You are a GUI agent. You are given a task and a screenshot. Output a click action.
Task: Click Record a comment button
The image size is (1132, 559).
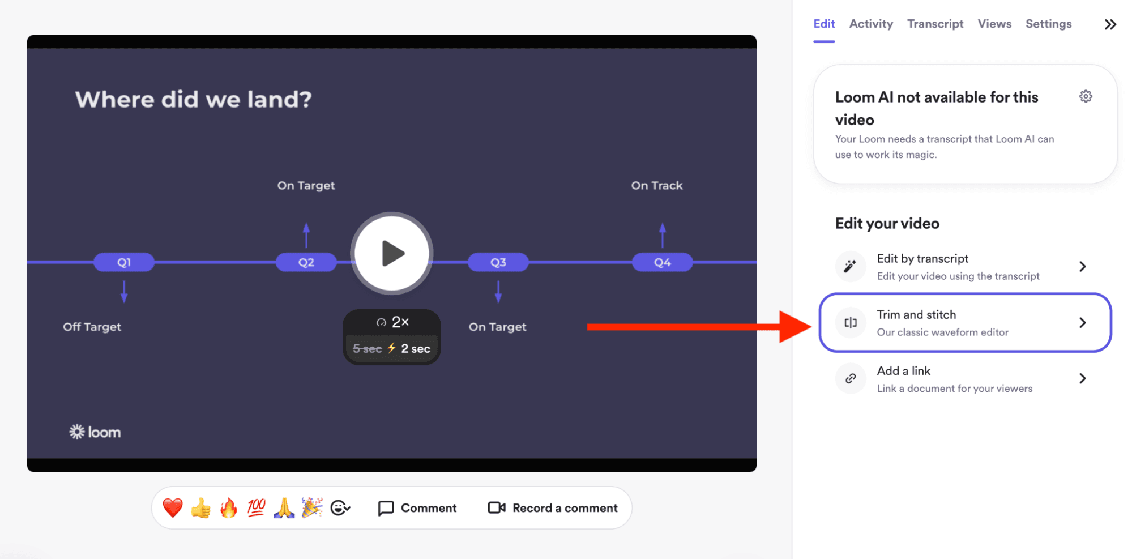(x=553, y=508)
